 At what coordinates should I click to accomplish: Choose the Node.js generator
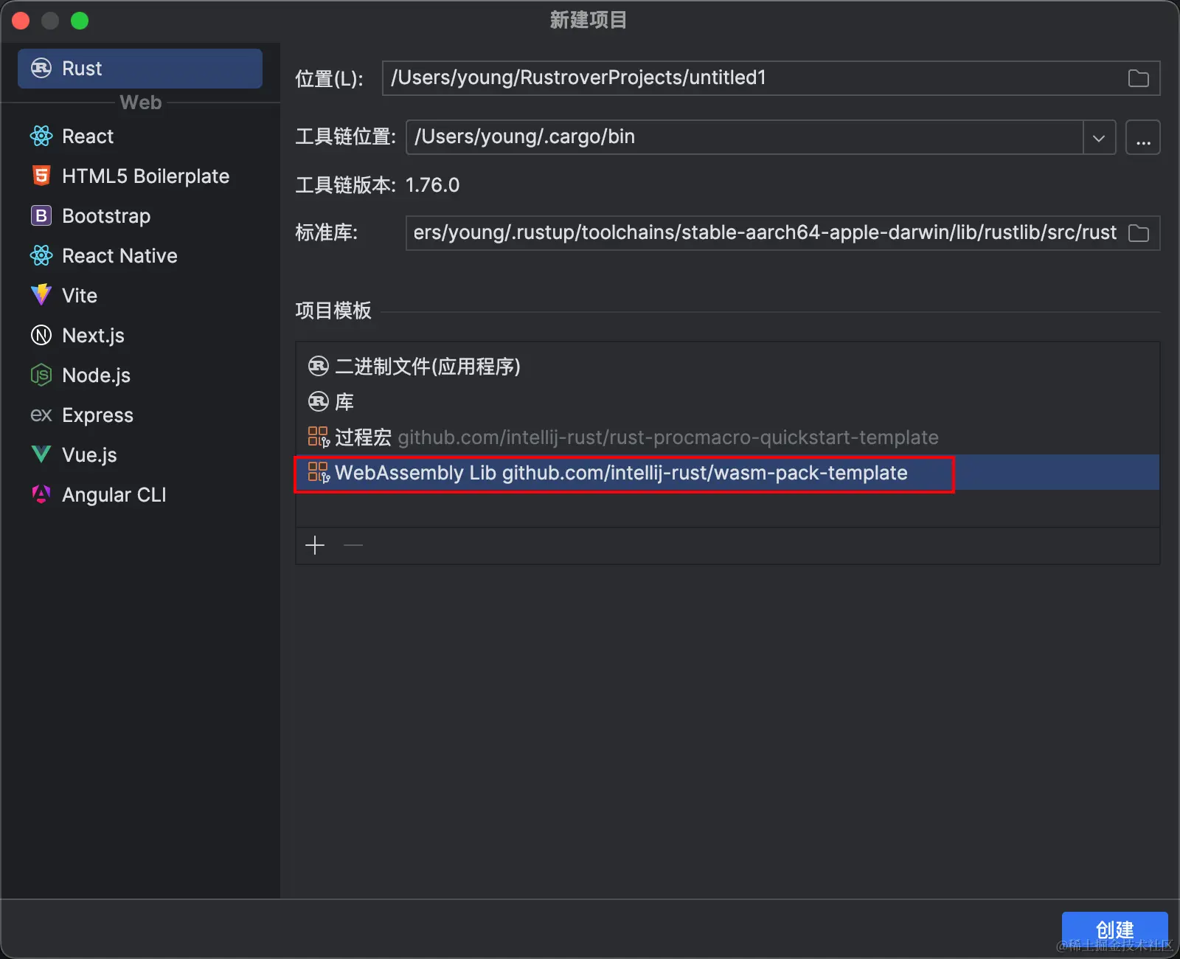[x=140, y=375]
